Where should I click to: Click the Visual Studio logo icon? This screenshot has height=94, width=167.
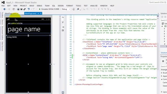(x=3, y=2)
